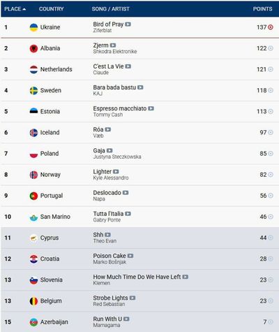Open the Run With U video icon
Viewport: 279px width, 332px height.
(126, 319)
